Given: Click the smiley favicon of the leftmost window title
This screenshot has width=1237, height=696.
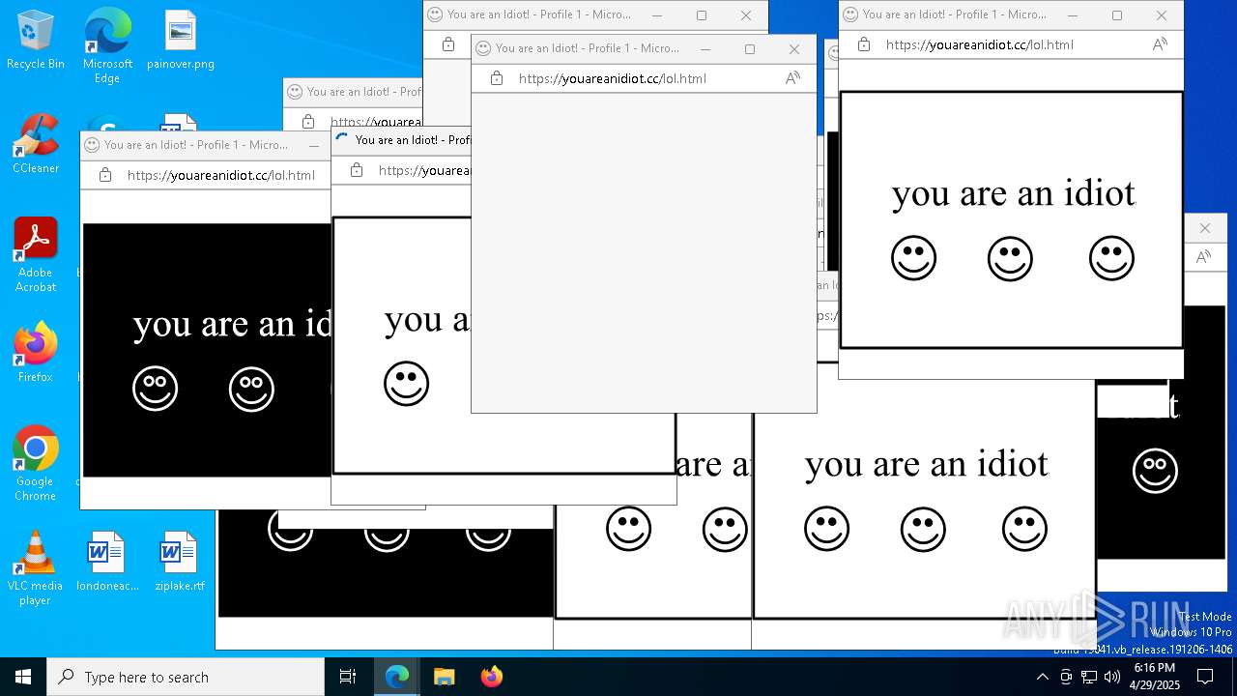Looking at the screenshot, I should coord(92,145).
